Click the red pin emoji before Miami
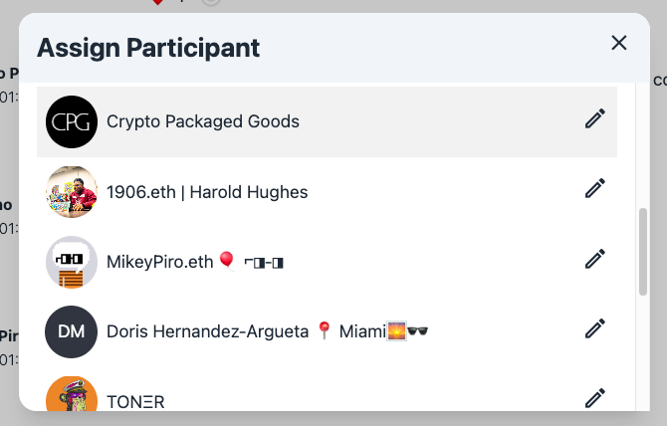The width and height of the screenshot is (667, 426). click(x=323, y=330)
